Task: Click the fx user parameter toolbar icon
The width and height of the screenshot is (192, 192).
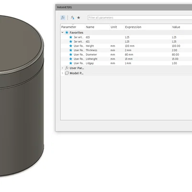Action: click(63, 17)
